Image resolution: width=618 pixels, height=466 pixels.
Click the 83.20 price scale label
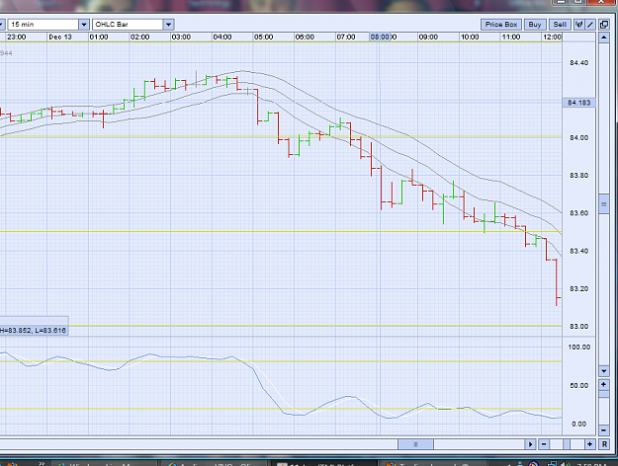point(579,289)
